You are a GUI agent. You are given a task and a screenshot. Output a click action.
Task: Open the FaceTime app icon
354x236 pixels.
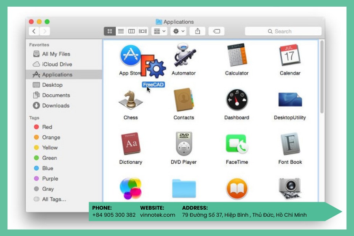coord(237,144)
